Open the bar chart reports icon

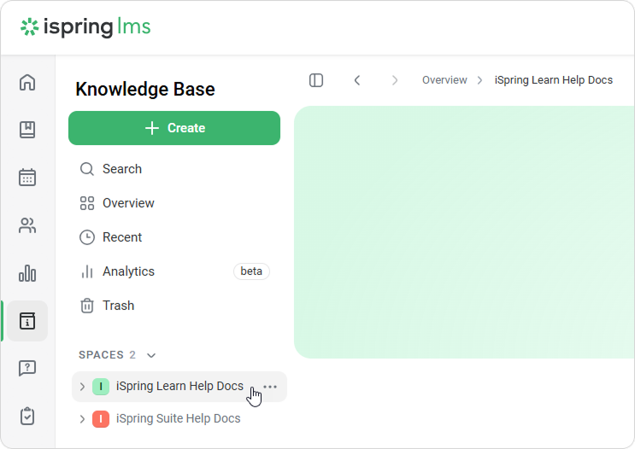point(27,273)
